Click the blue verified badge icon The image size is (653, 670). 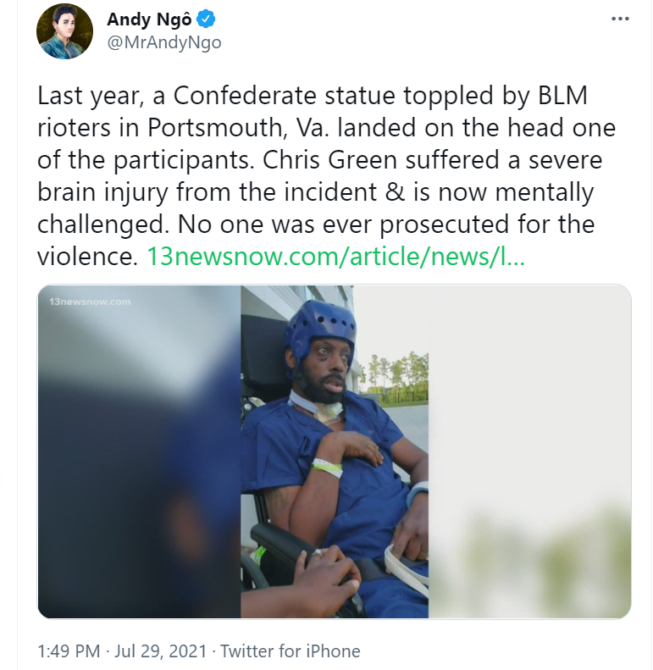coord(206,19)
